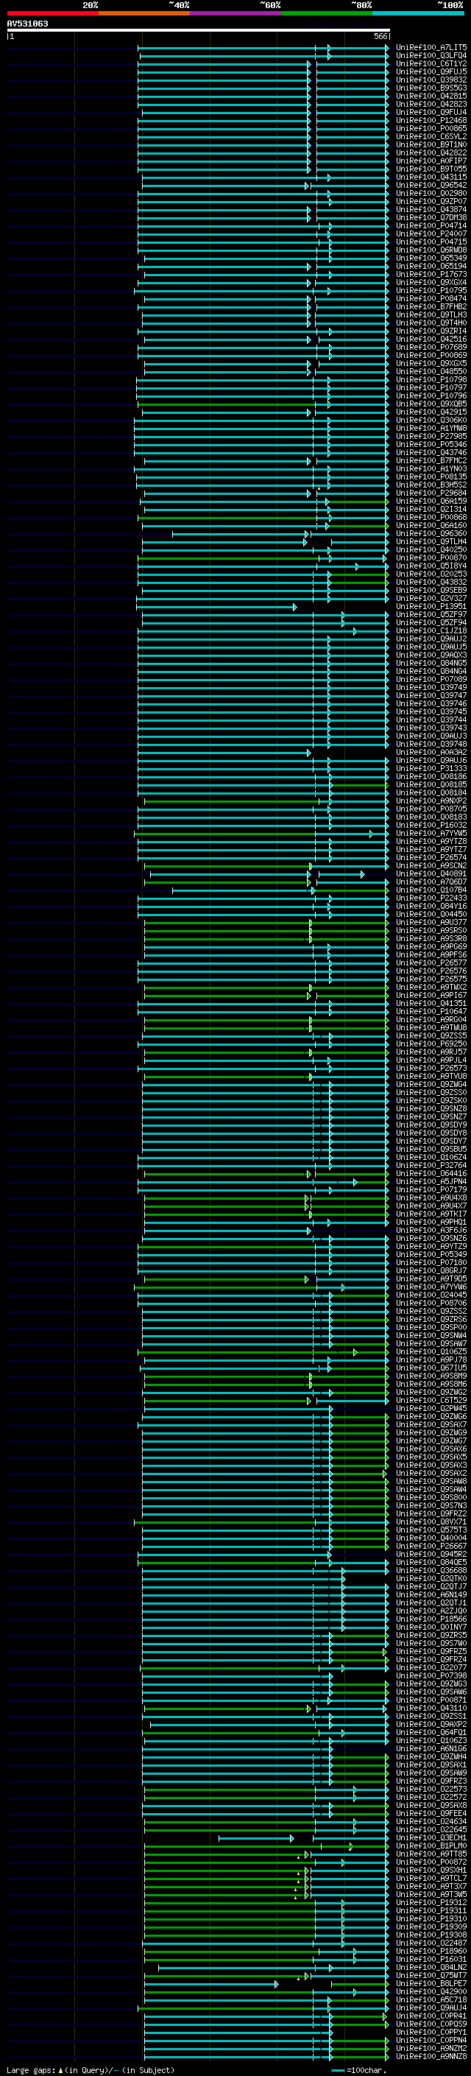This screenshot has width=471, height=2076.
Task: Select hit UniRef100_Q9FEE4
Action: pos(431,1813)
